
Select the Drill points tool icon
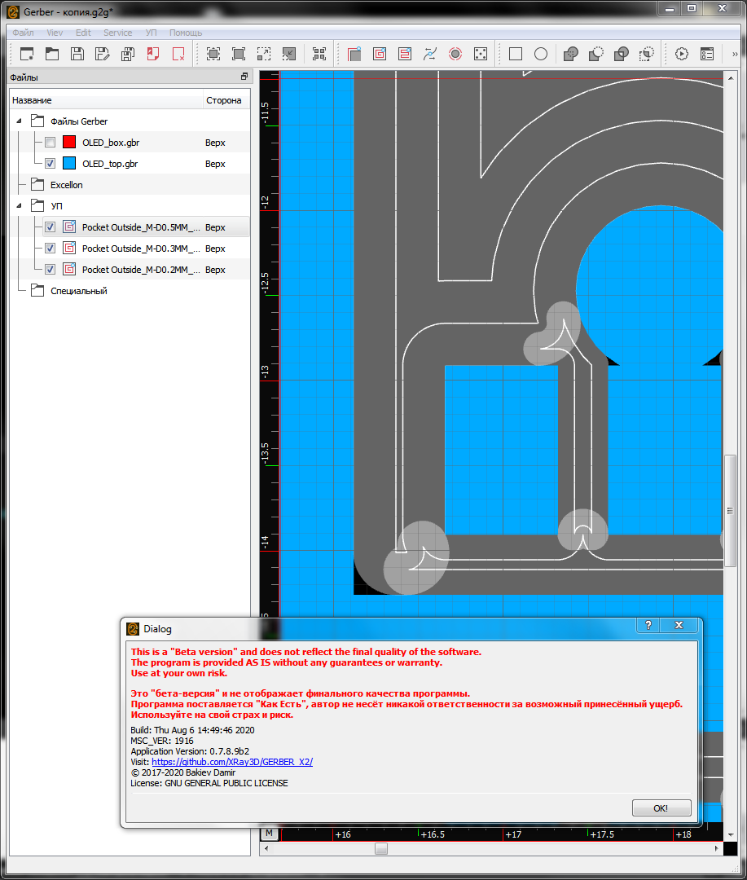[481, 54]
